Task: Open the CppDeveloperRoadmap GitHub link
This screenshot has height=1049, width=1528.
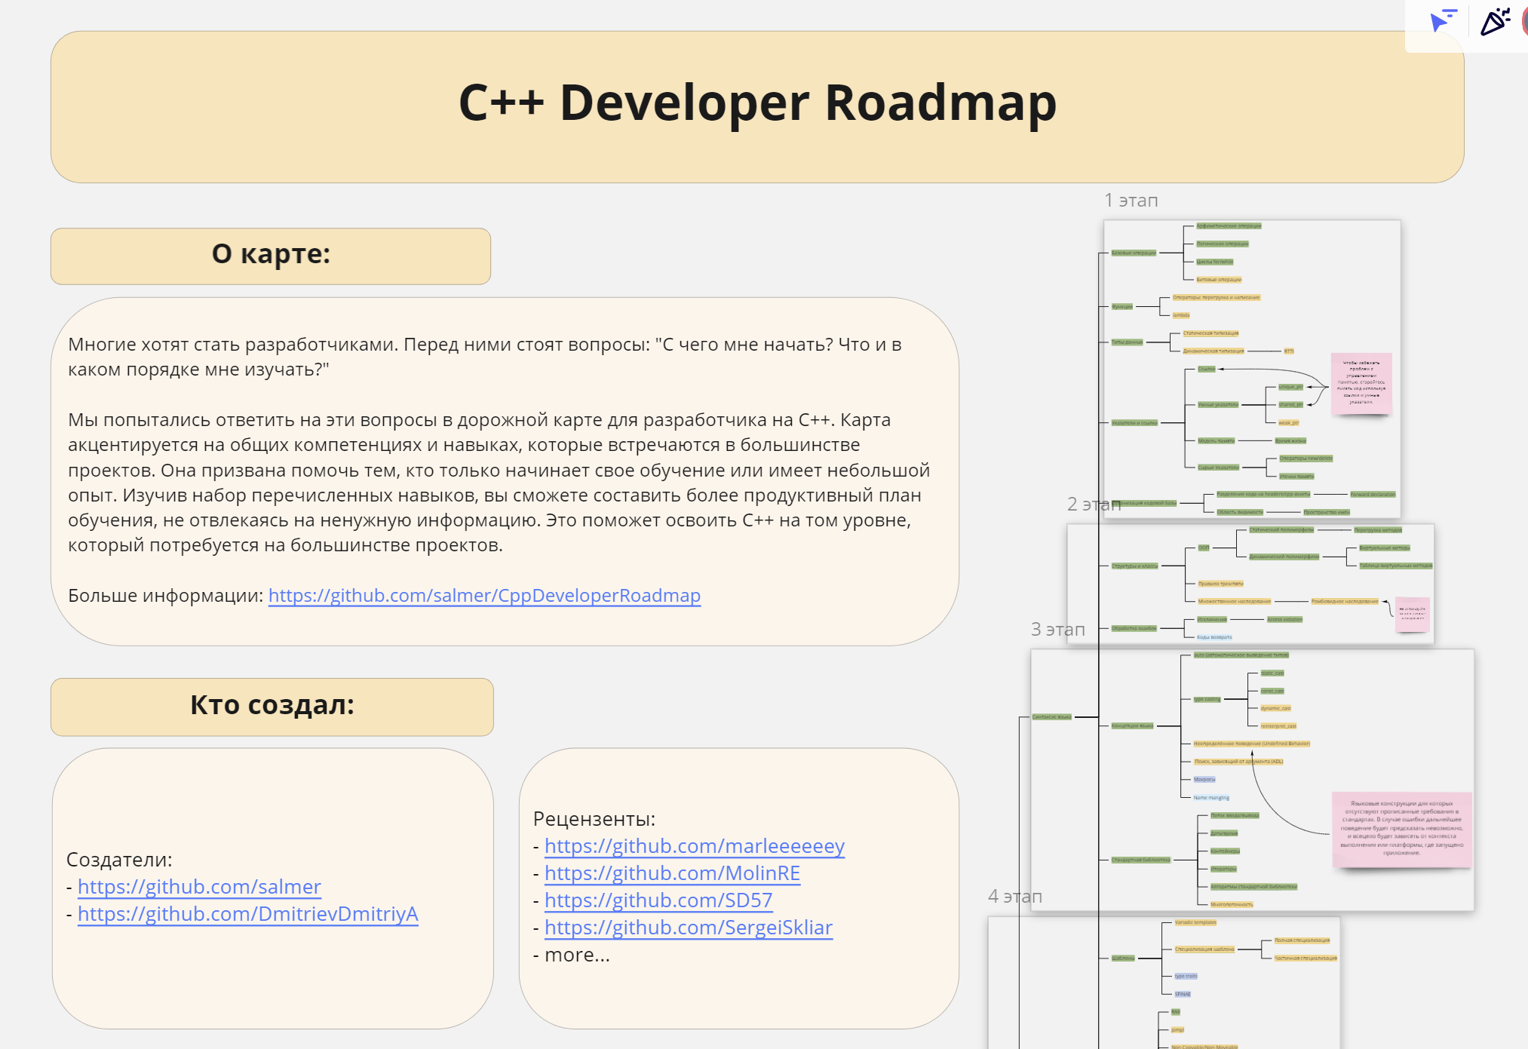Action: [484, 596]
